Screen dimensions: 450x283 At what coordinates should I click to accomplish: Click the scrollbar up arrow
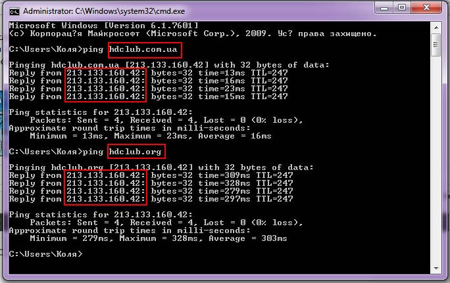[x=436, y=28]
